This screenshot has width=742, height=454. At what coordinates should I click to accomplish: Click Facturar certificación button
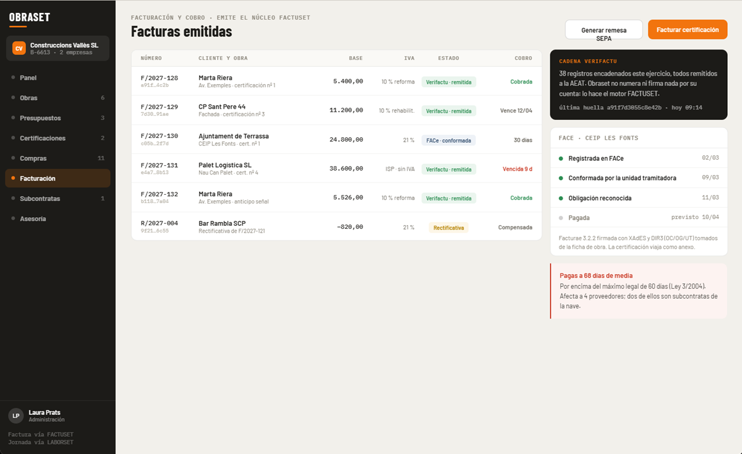tap(688, 30)
